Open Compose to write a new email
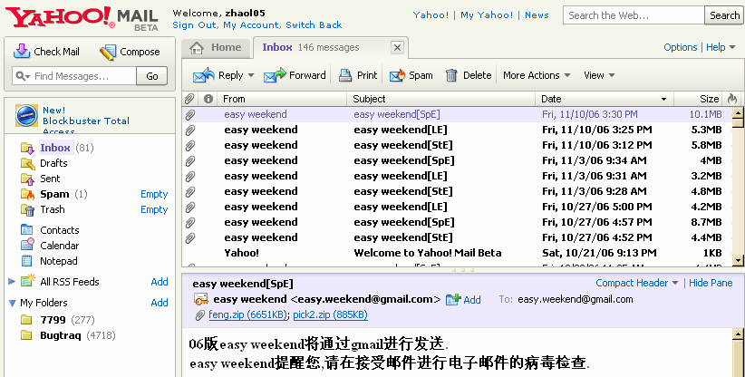 [108, 52]
